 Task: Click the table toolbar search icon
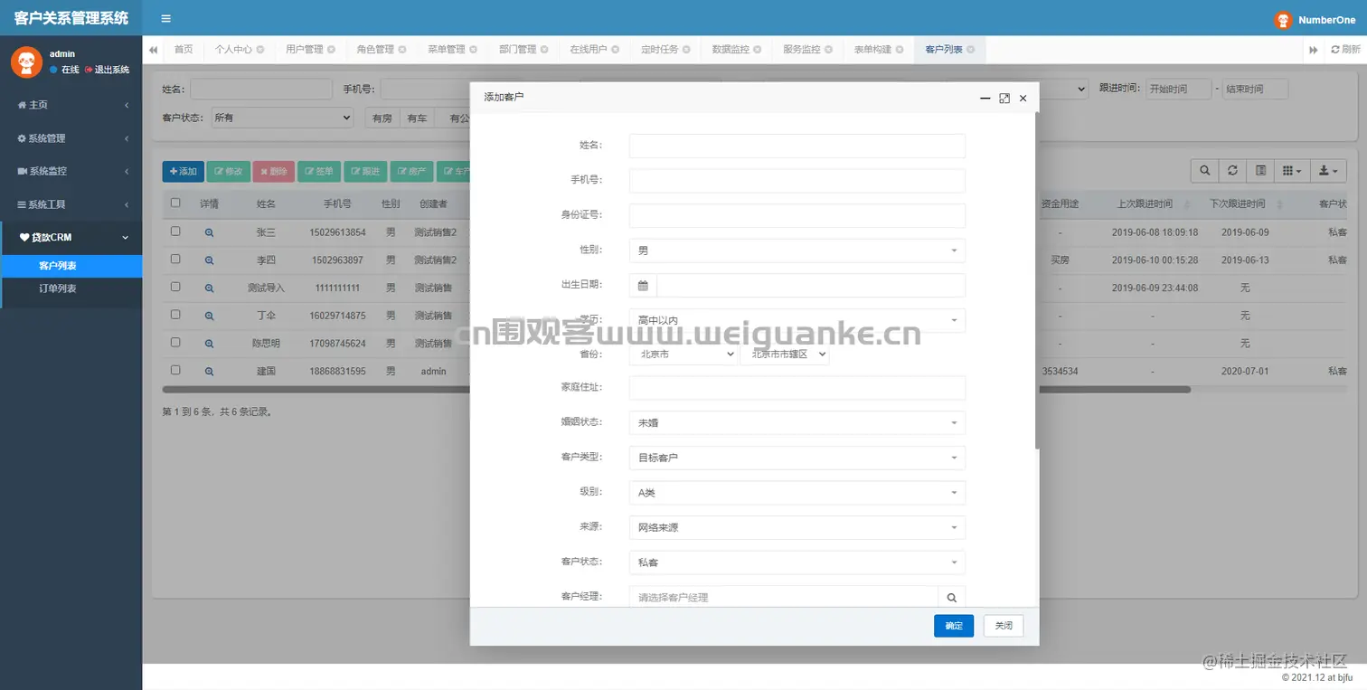click(x=1204, y=170)
